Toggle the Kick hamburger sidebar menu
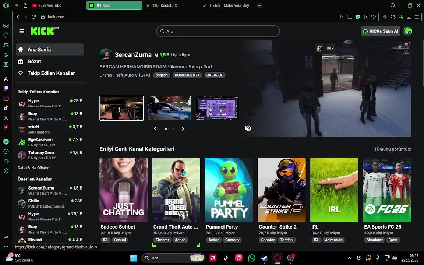Image resolution: width=424 pixels, height=265 pixels. pyautogui.click(x=22, y=31)
